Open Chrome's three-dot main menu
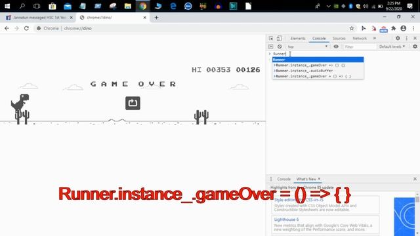 click(413, 28)
